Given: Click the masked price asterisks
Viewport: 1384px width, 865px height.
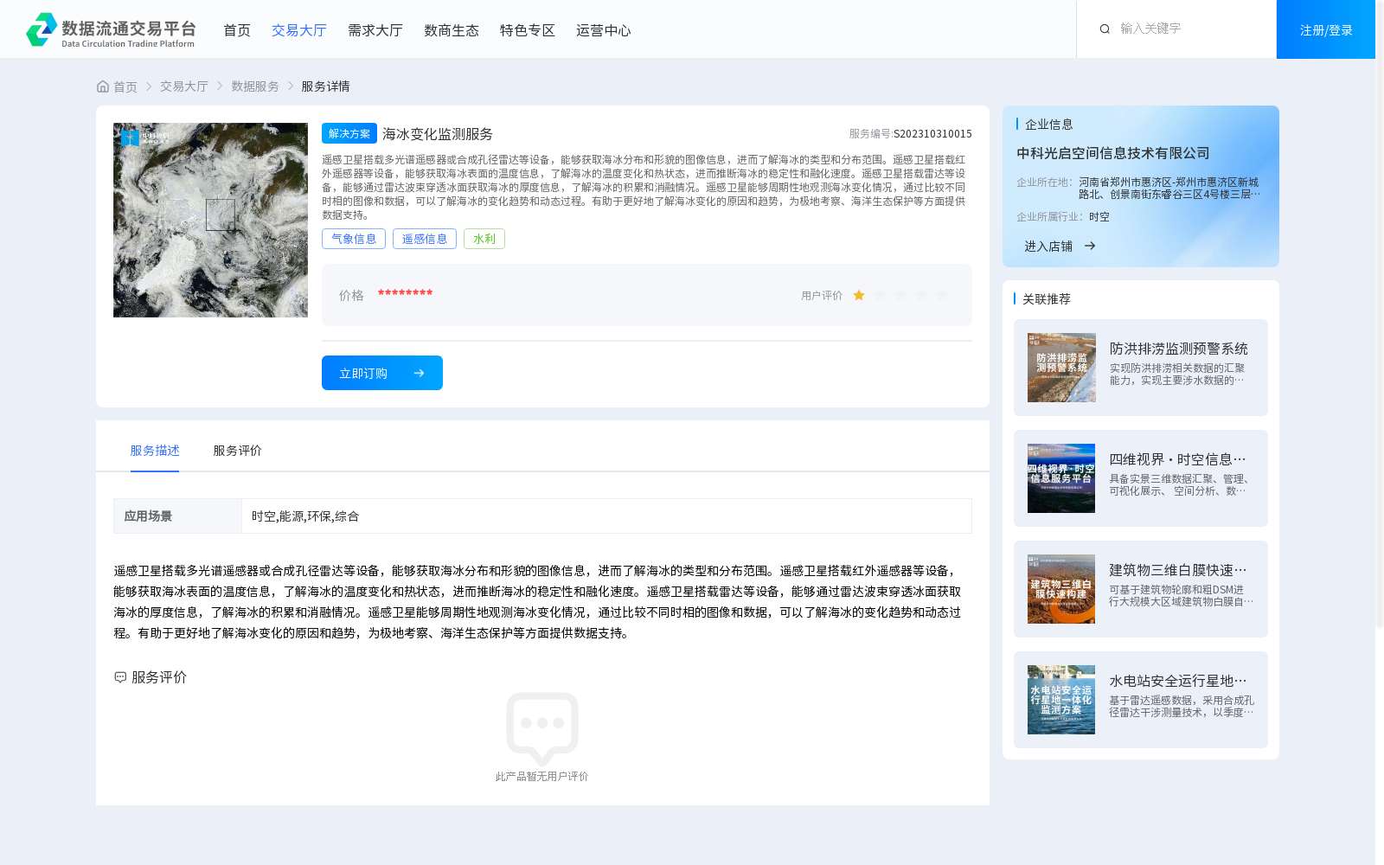Looking at the screenshot, I should click(x=405, y=294).
